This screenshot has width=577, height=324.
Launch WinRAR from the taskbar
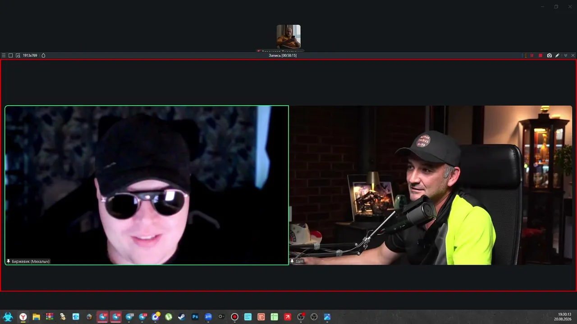pos(50,317)
